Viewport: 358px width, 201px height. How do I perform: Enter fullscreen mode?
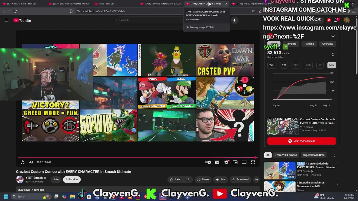coord(253,162)
